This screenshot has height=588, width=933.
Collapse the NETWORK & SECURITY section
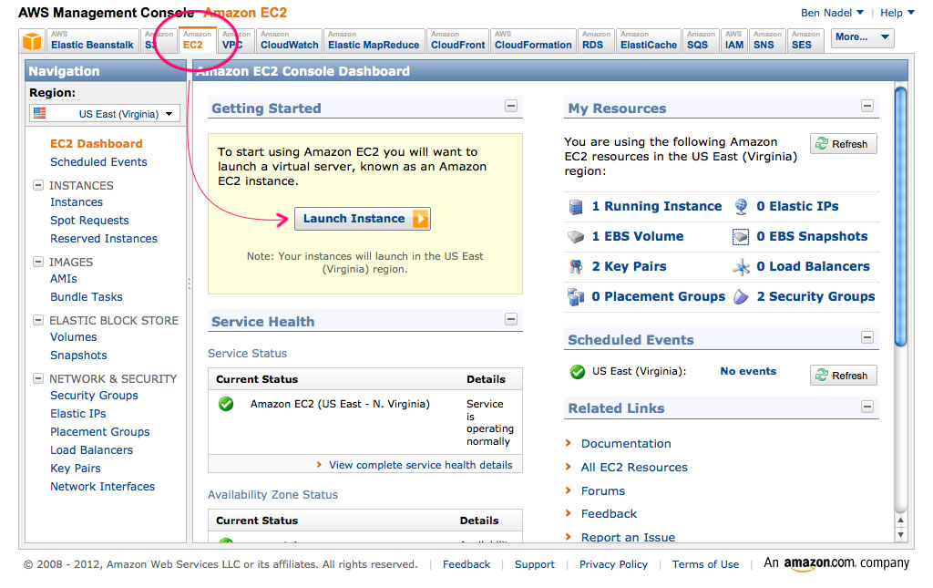(x=38, y=378)
